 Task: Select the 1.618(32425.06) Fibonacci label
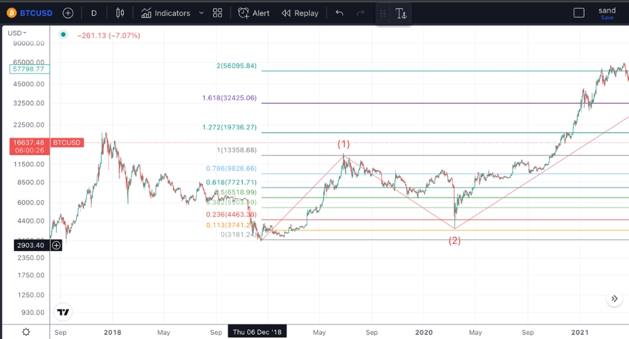[x=229, y=97]
